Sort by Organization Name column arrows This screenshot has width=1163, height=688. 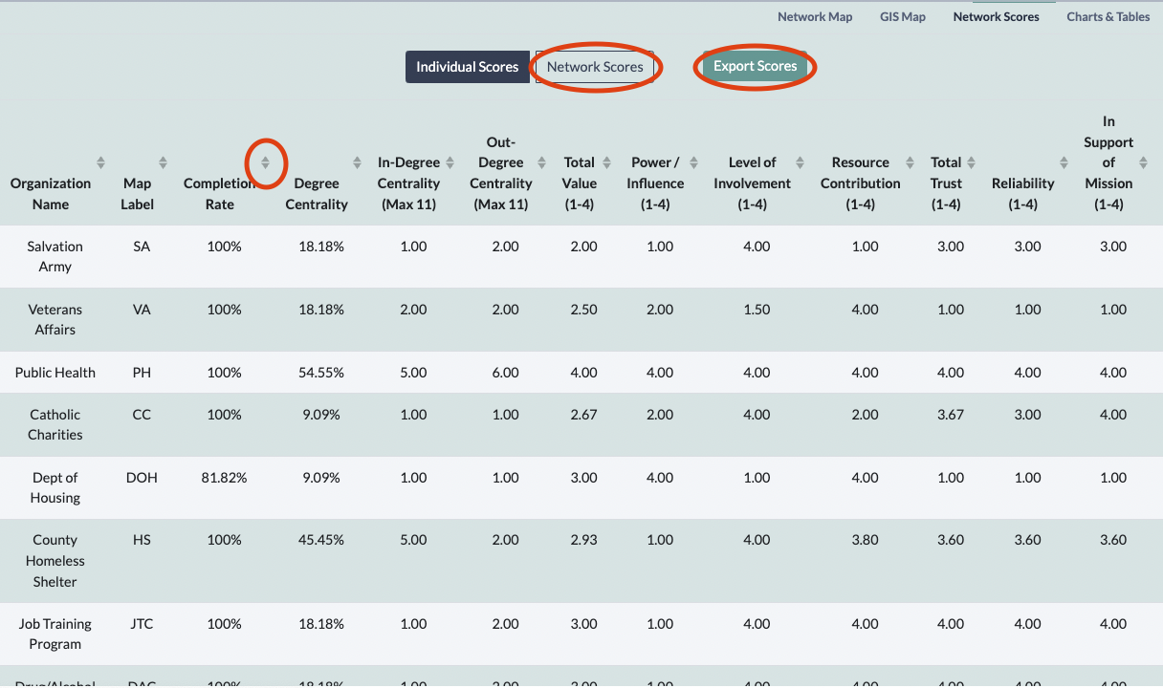click(100, 162)
